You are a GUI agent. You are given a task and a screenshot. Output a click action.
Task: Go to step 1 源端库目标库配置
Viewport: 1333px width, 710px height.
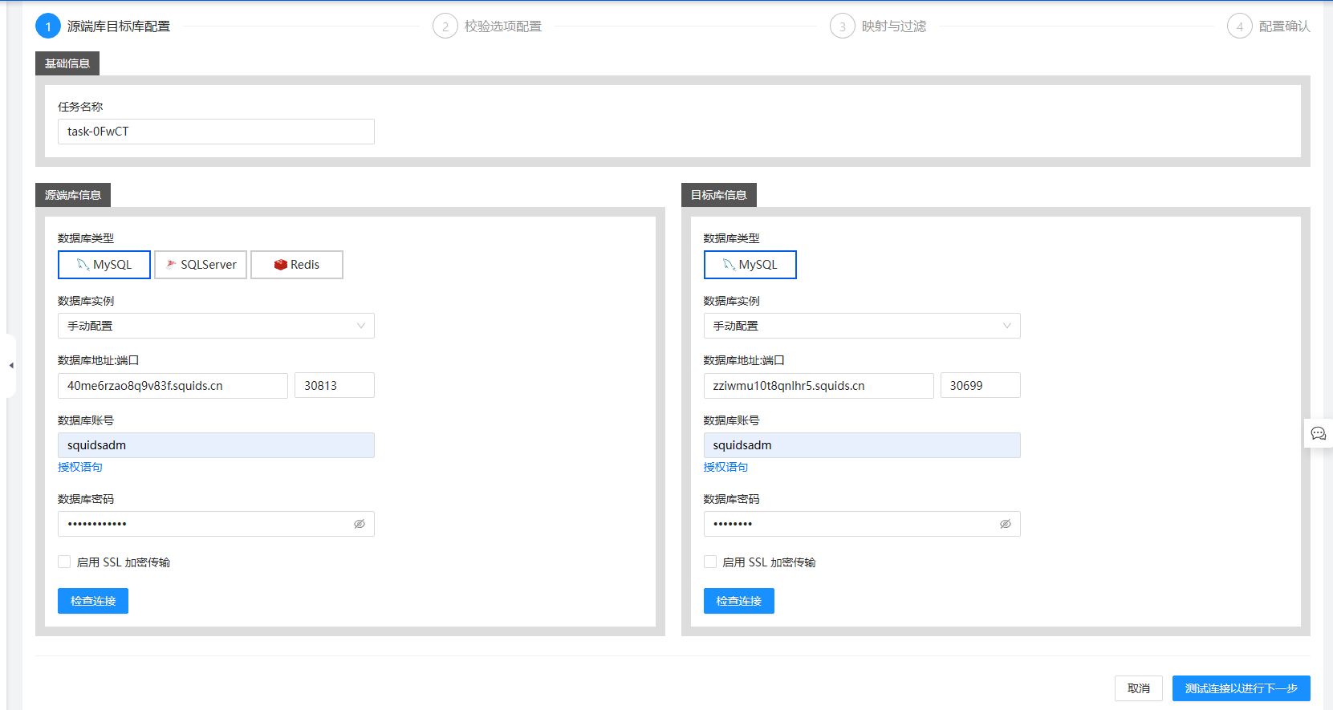[x=103, y=26]
